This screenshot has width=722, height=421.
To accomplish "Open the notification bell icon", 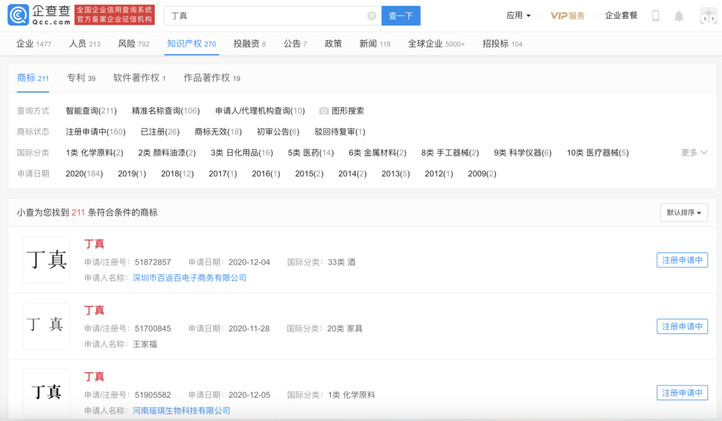I will coord(679,15).
